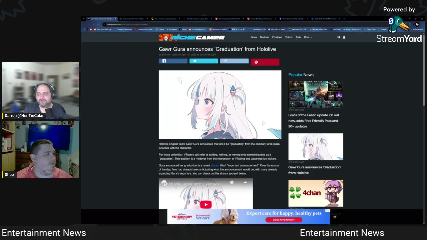This screenshot has width=427, height=240.
Task: Open the Gawr Gura sidebar thumbnail
Action: point(316,147)
